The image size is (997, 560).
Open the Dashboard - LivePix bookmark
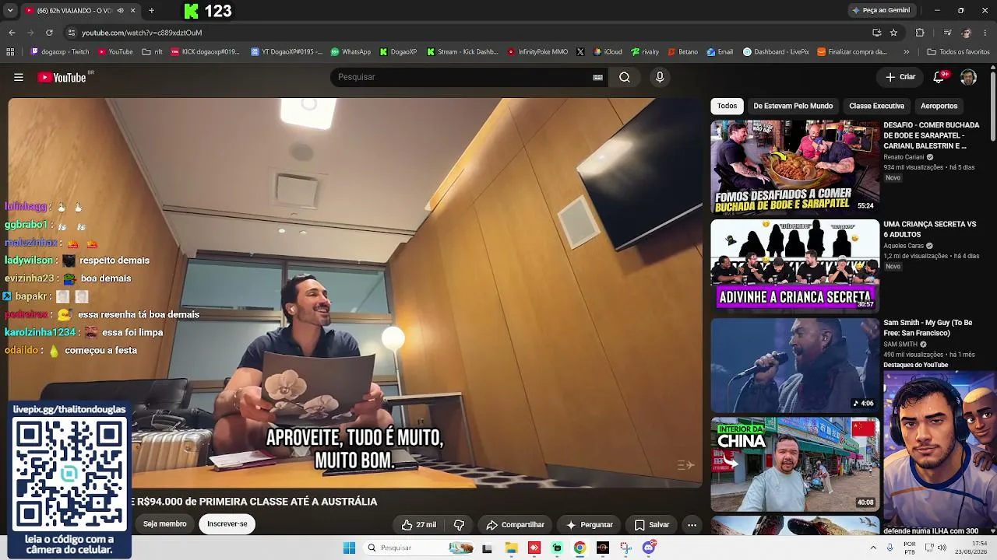coord(776,52)
